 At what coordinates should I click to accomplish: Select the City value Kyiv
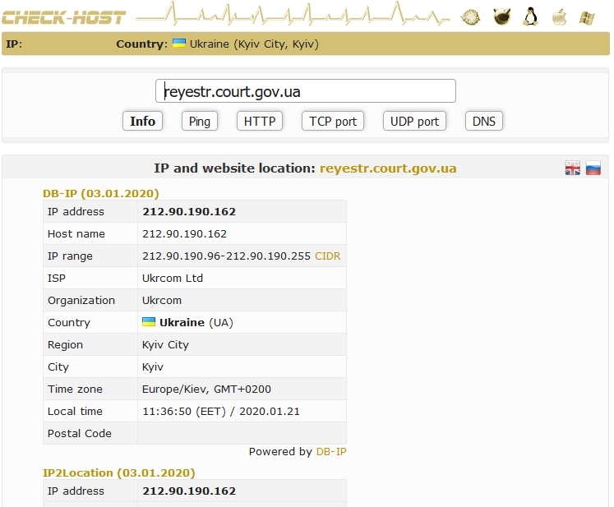[x=153, y=367]
